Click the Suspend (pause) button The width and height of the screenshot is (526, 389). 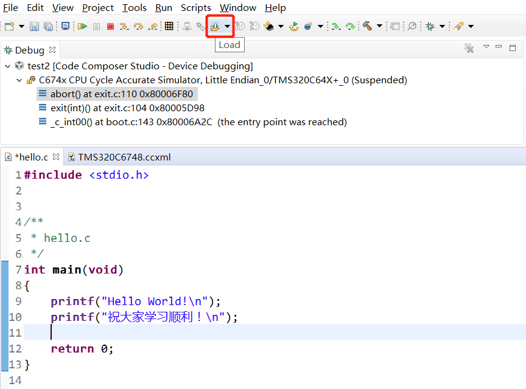point(97,26)
